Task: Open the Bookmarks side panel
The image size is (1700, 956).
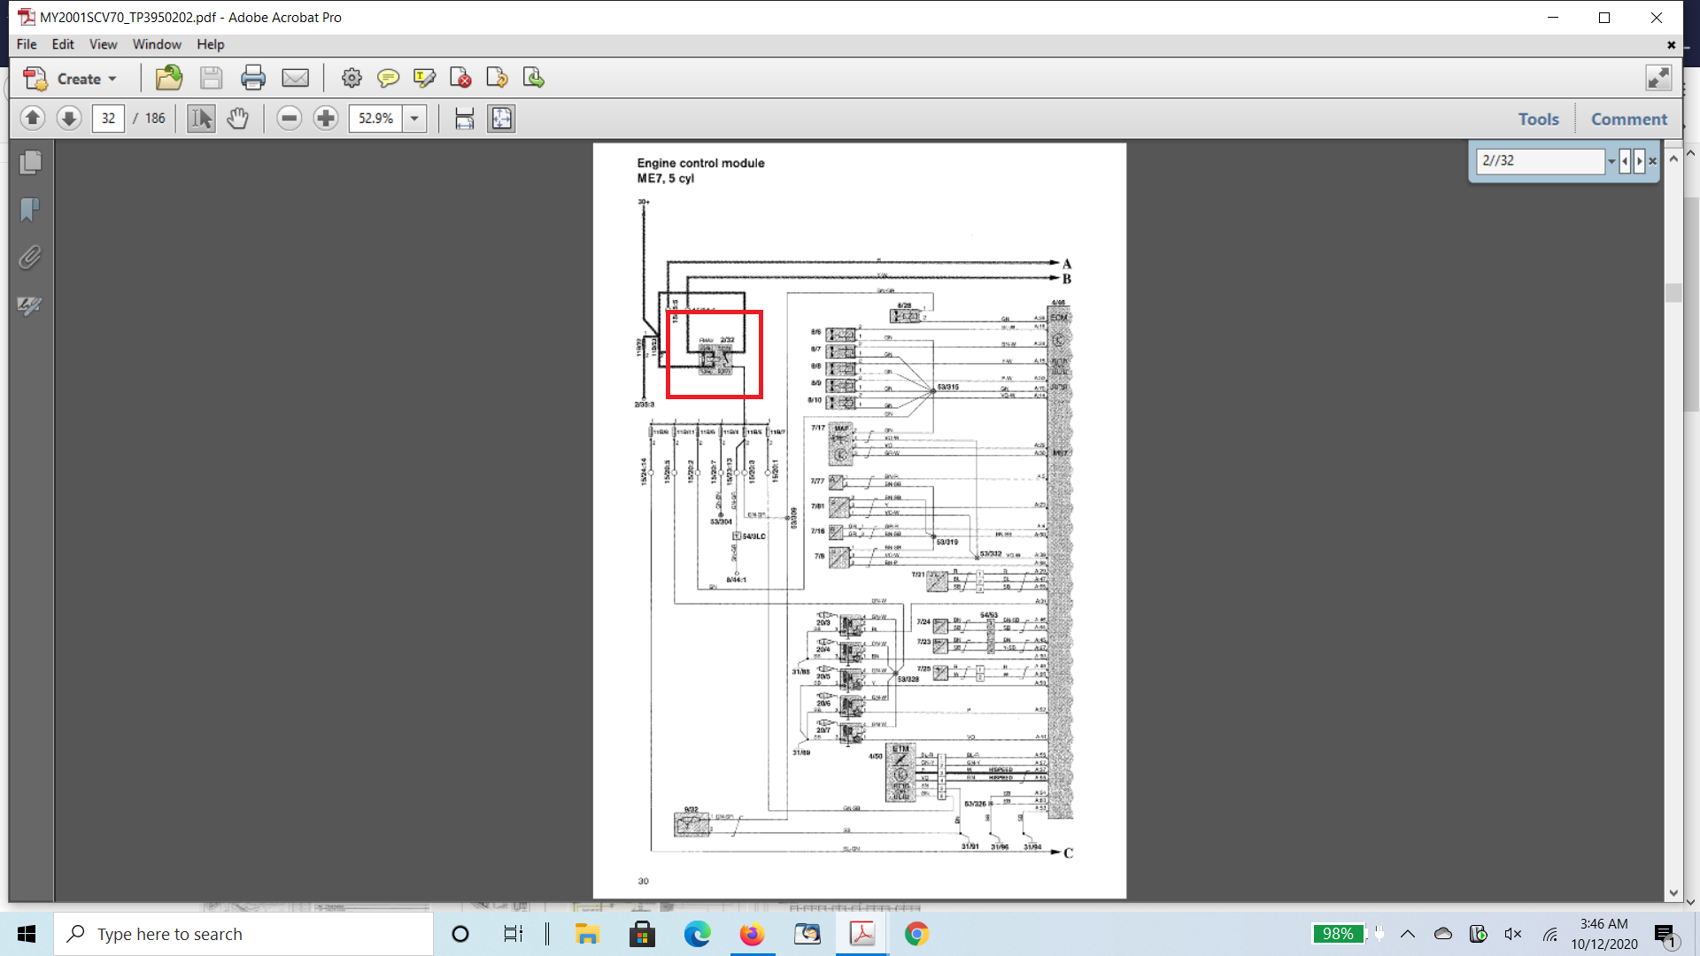Action: [30, 210]
